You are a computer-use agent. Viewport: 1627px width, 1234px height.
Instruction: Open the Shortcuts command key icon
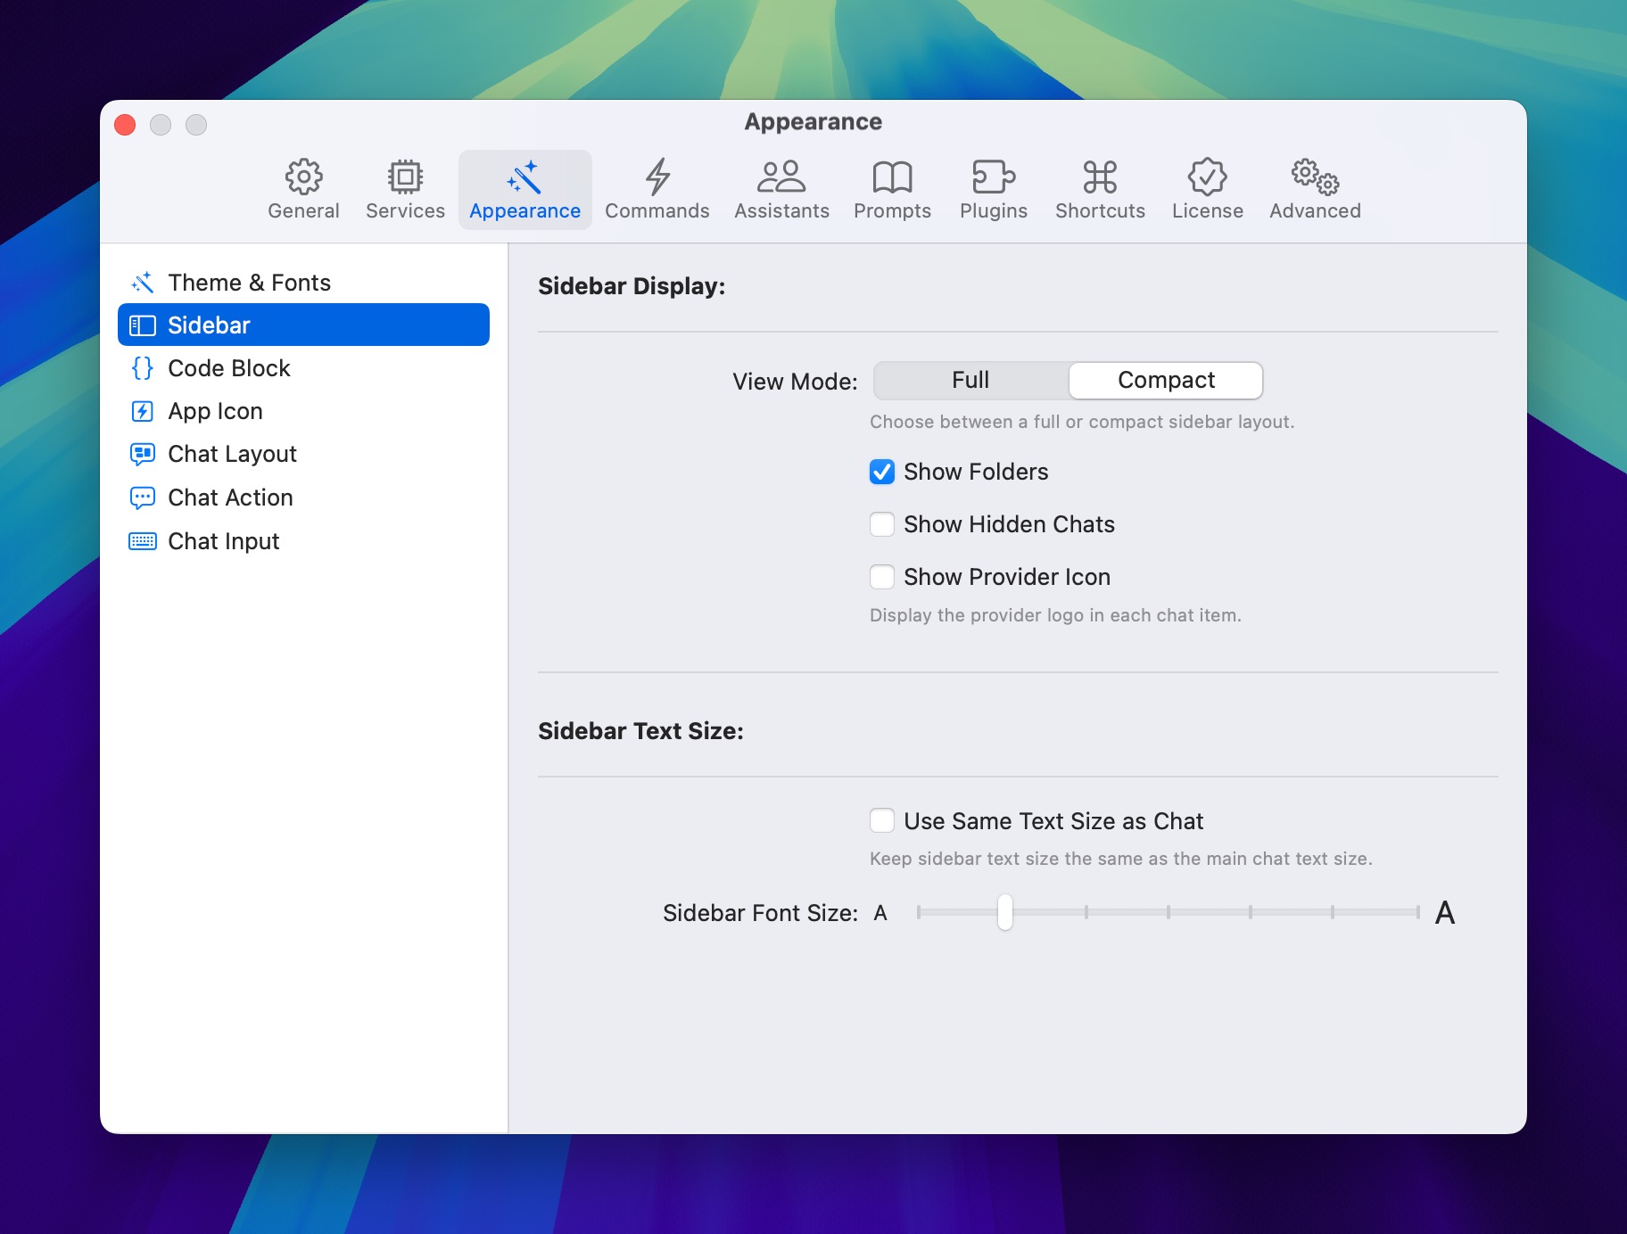[1100, 177]
